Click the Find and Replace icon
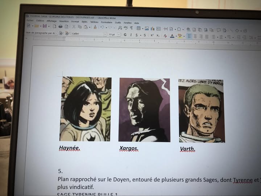 120,28
